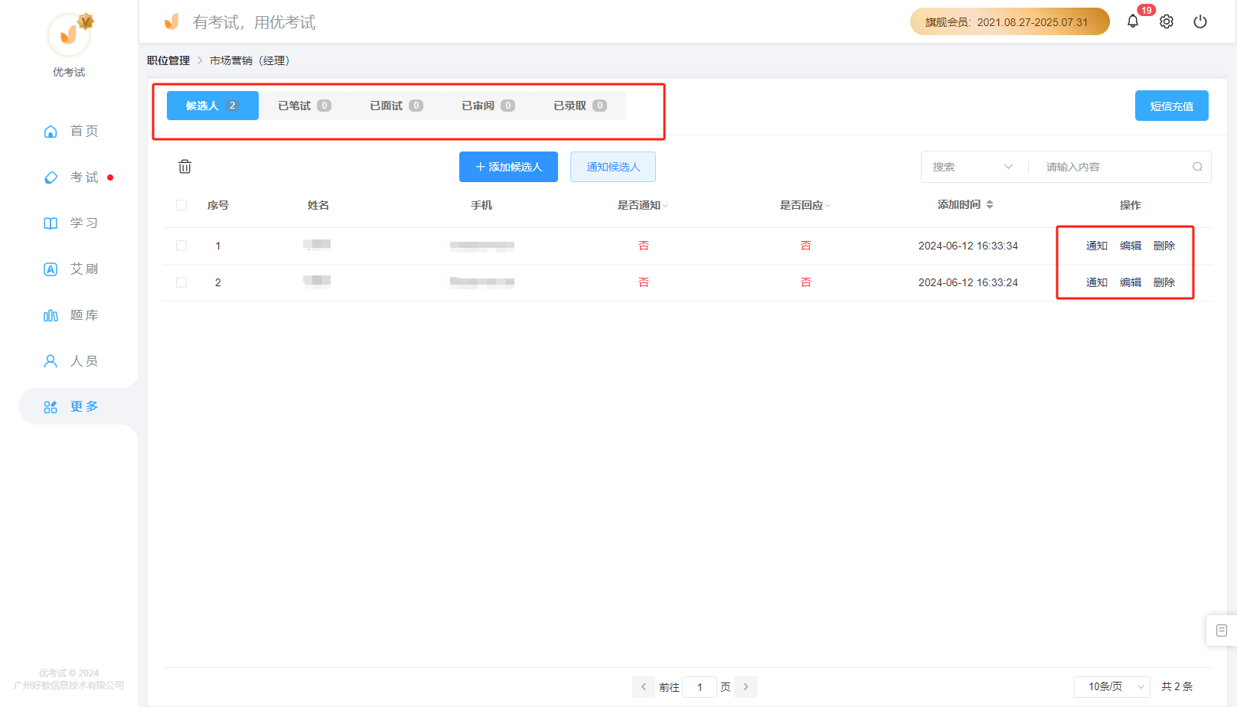Image resolution: width=1237 pixels, height=707 pixels.
Task: Select the 候选人 tab
Action: point(213,106)
